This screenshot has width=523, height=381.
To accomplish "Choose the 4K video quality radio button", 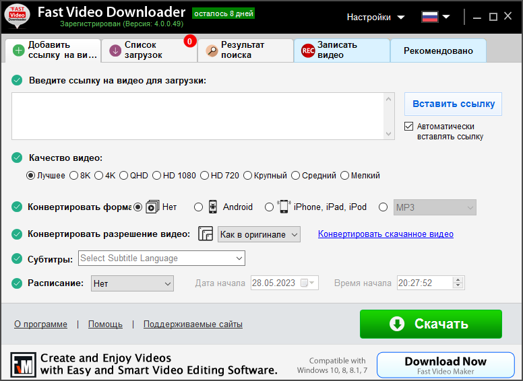I will pyautogui.click(x=99, y=176).
